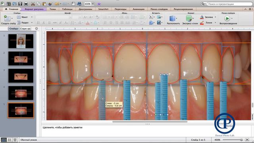Open the Темы tab
The height and width of the screenshot is (143, 254).
(53, 9)
